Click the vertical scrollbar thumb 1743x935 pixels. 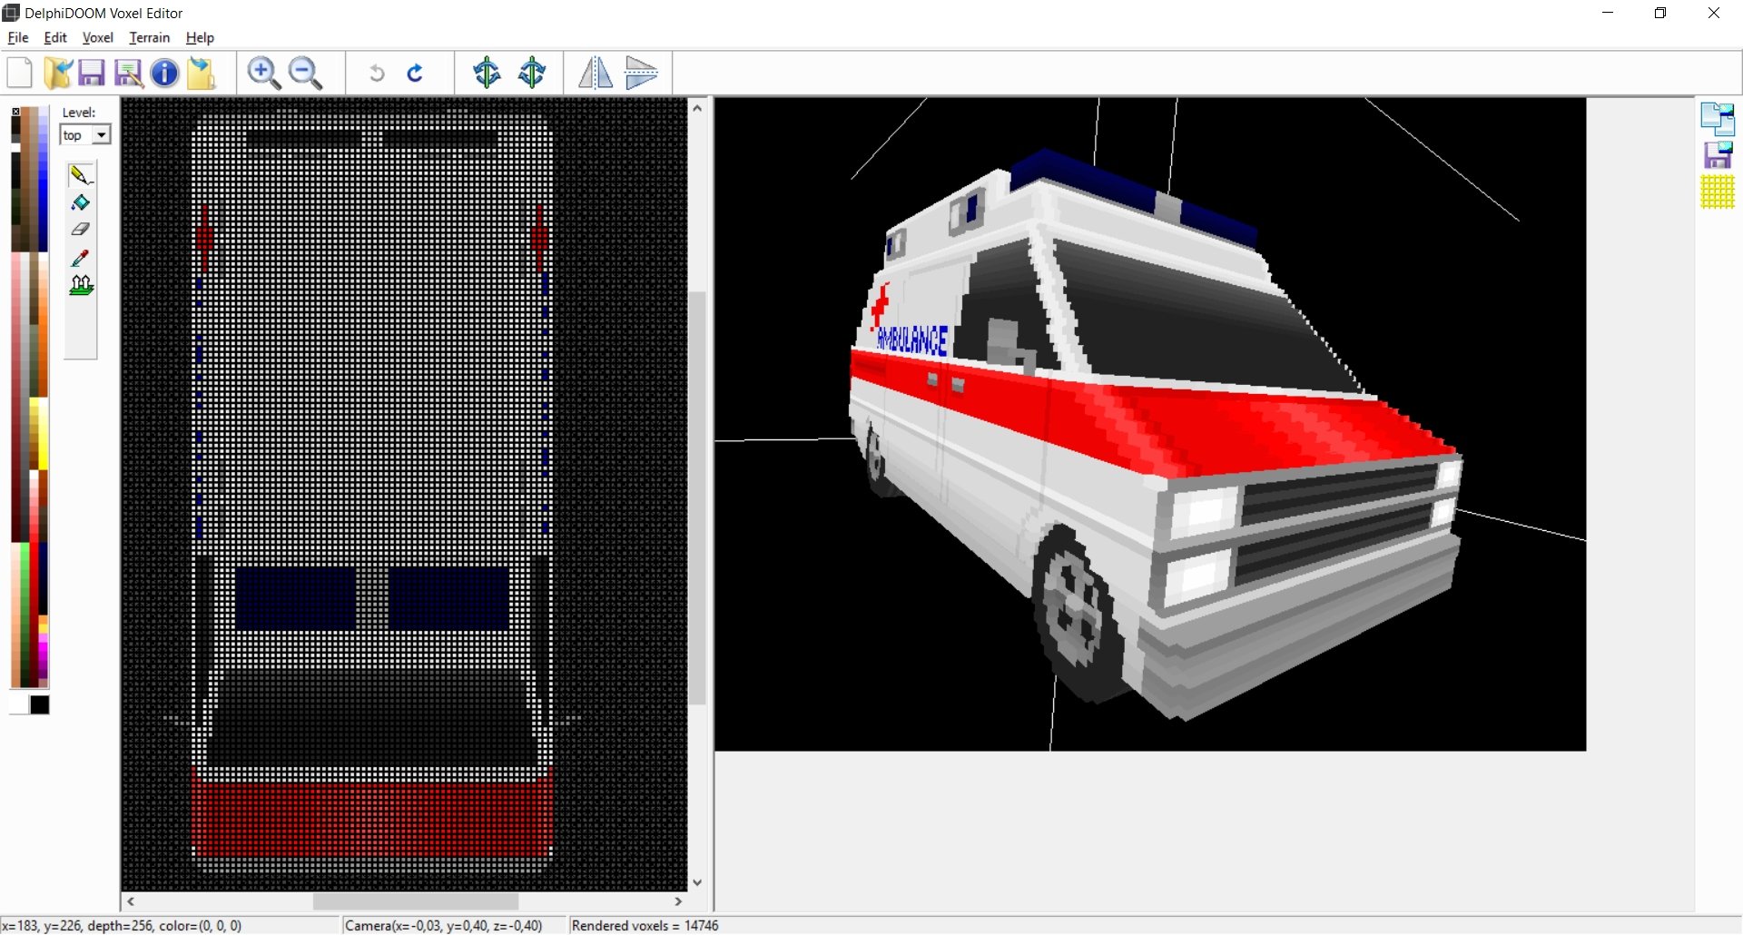point(697,497)
